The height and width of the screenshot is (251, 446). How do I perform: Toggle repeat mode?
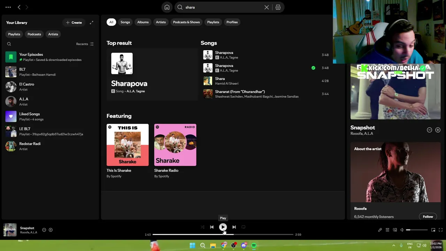coord(243,227)
